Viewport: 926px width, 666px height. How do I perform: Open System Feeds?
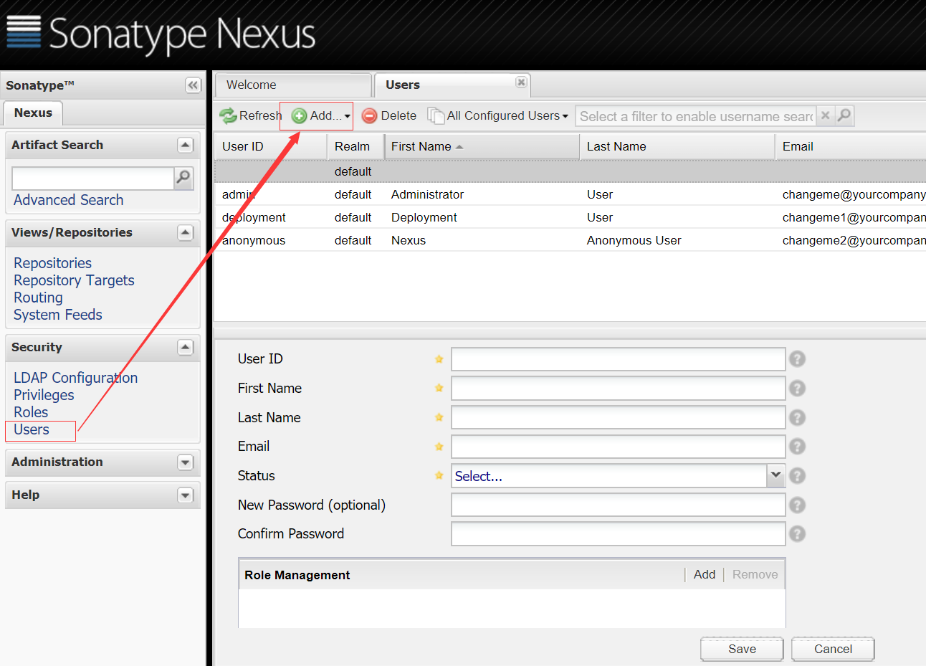pyautogui.click(x=57, y=315)
